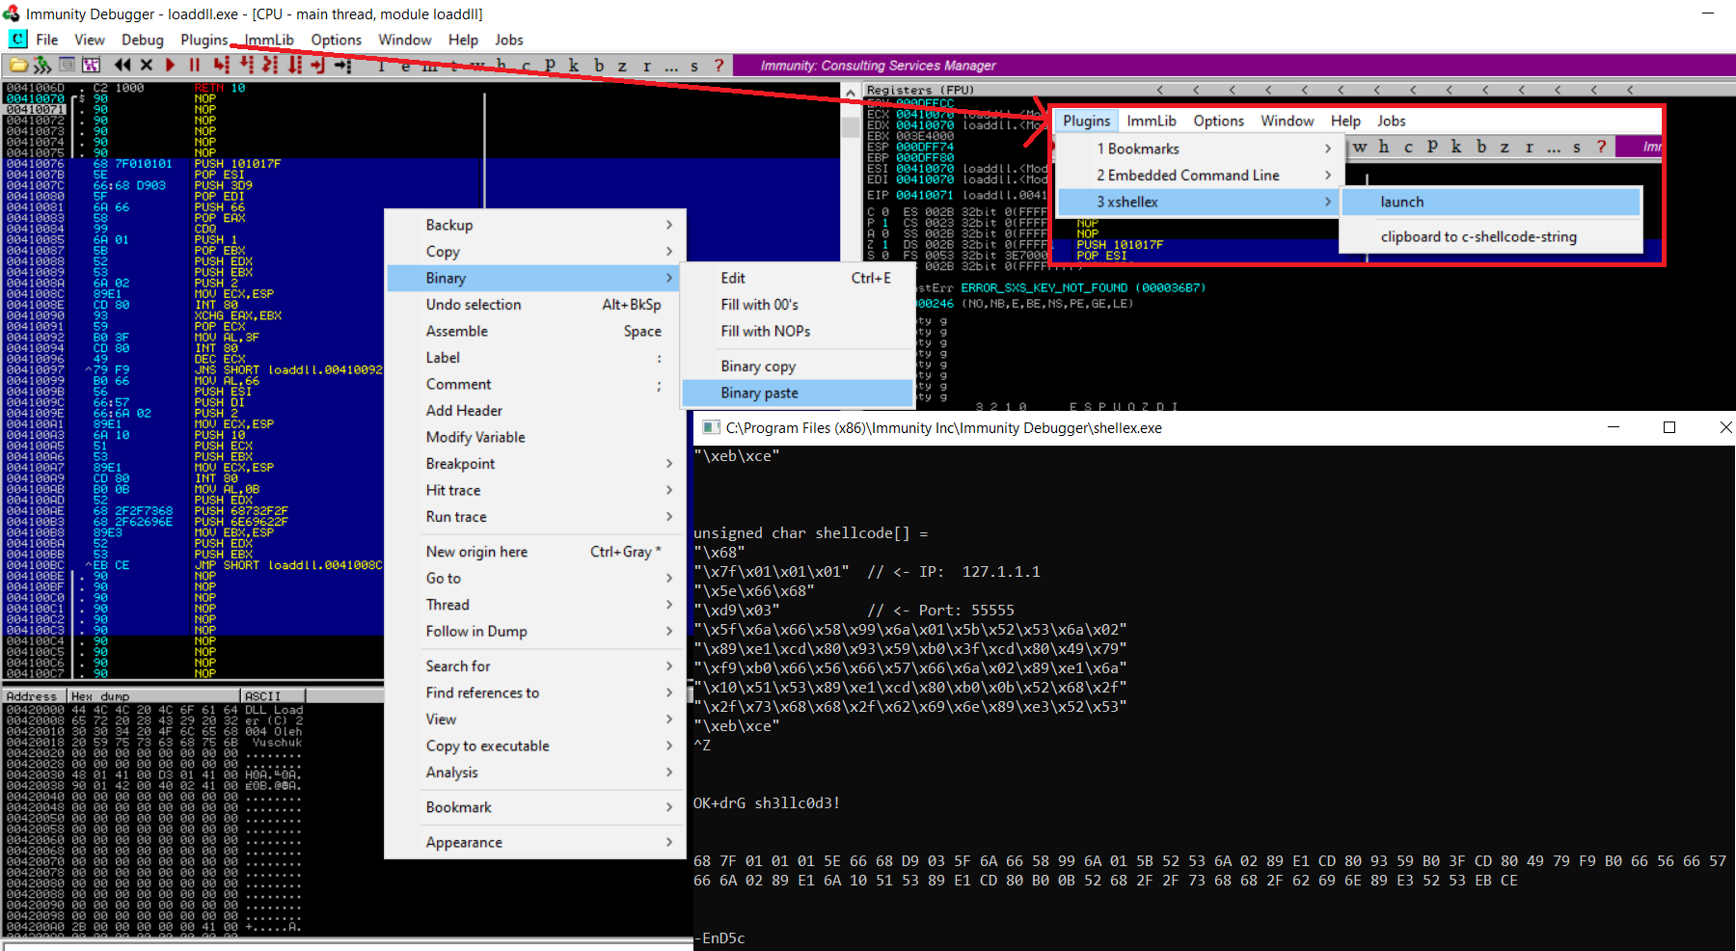Click Add Header in context menu
Viewport: 1736px width, 951px height.
click(x=535, y=410)
